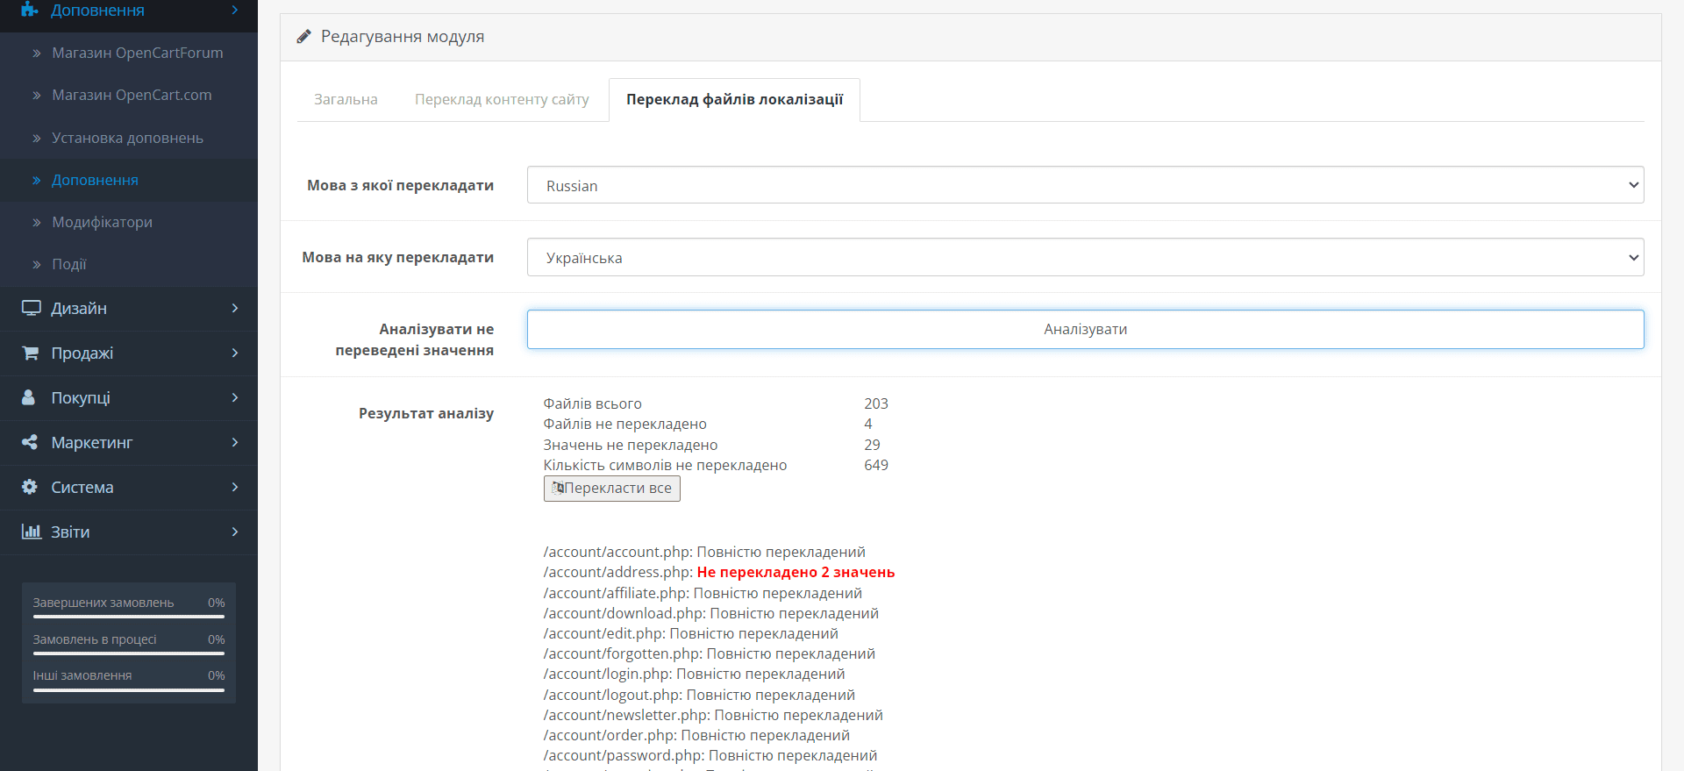Image resolution: width=1684 pixels, height=771 pixels.
Task: Click the user icon for Покупці
Action: [29, 397]
